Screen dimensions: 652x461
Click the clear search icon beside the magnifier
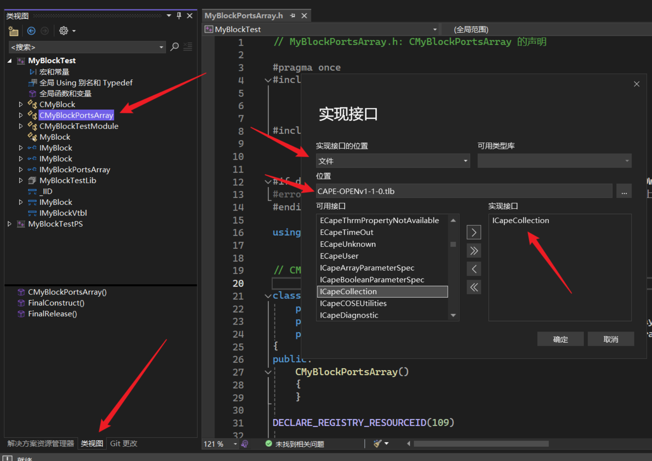point(188,47)
